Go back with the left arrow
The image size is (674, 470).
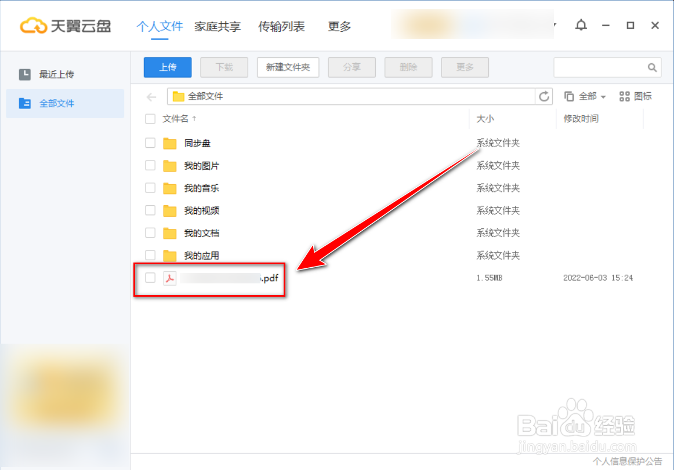click(x=151, y=97)
